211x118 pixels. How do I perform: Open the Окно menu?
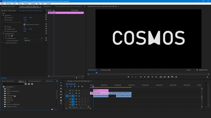click(x=43, y=4)
